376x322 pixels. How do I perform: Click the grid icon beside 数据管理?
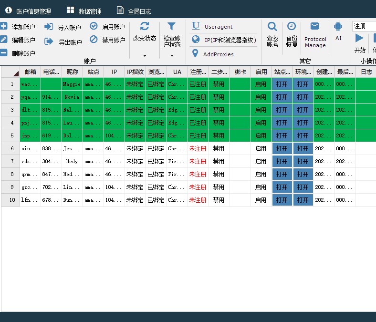(x=70, y=10)
